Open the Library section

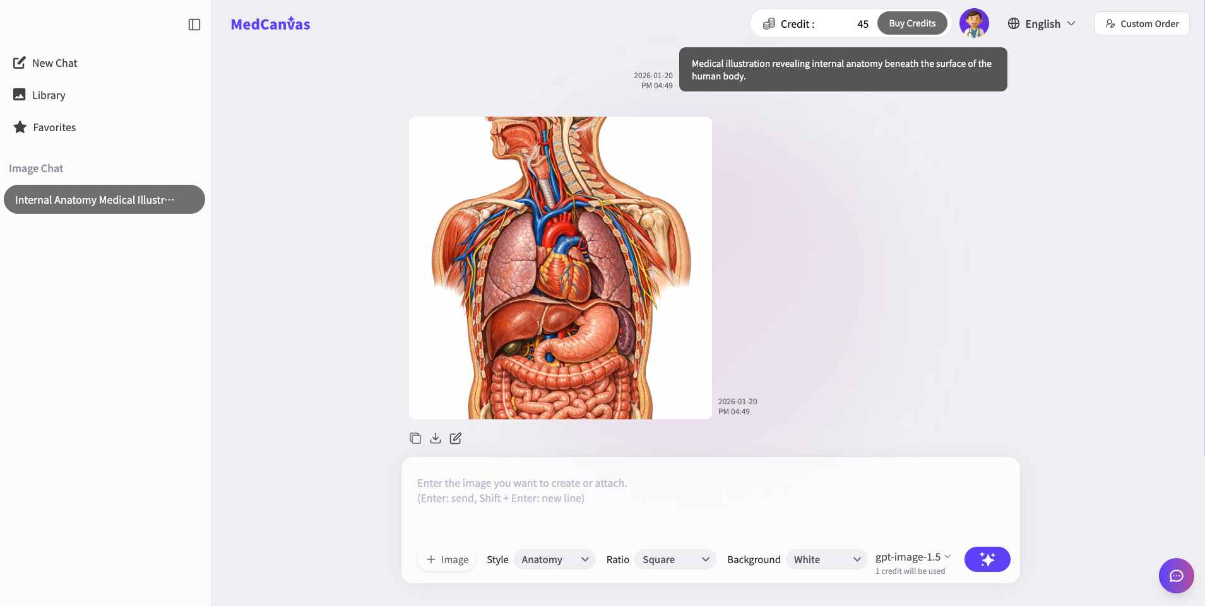tap(48, 95)
